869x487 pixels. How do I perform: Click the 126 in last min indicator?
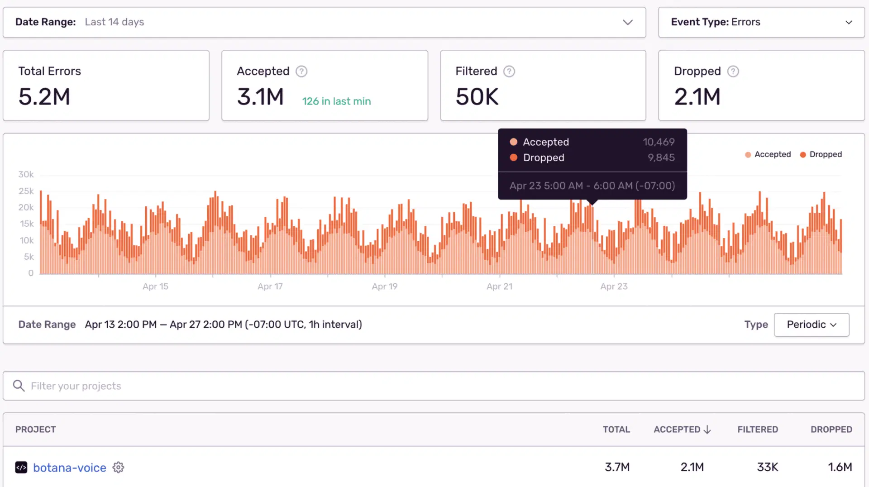pos(337,101)
